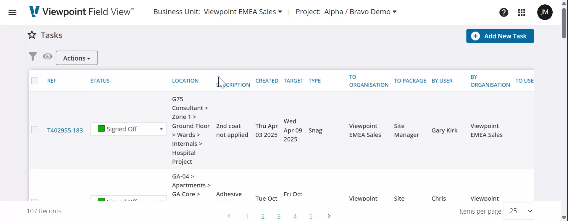Viewport: 568px width, 221px height.
Task: Sort by CREATED column header
Action: coord(267,81)
